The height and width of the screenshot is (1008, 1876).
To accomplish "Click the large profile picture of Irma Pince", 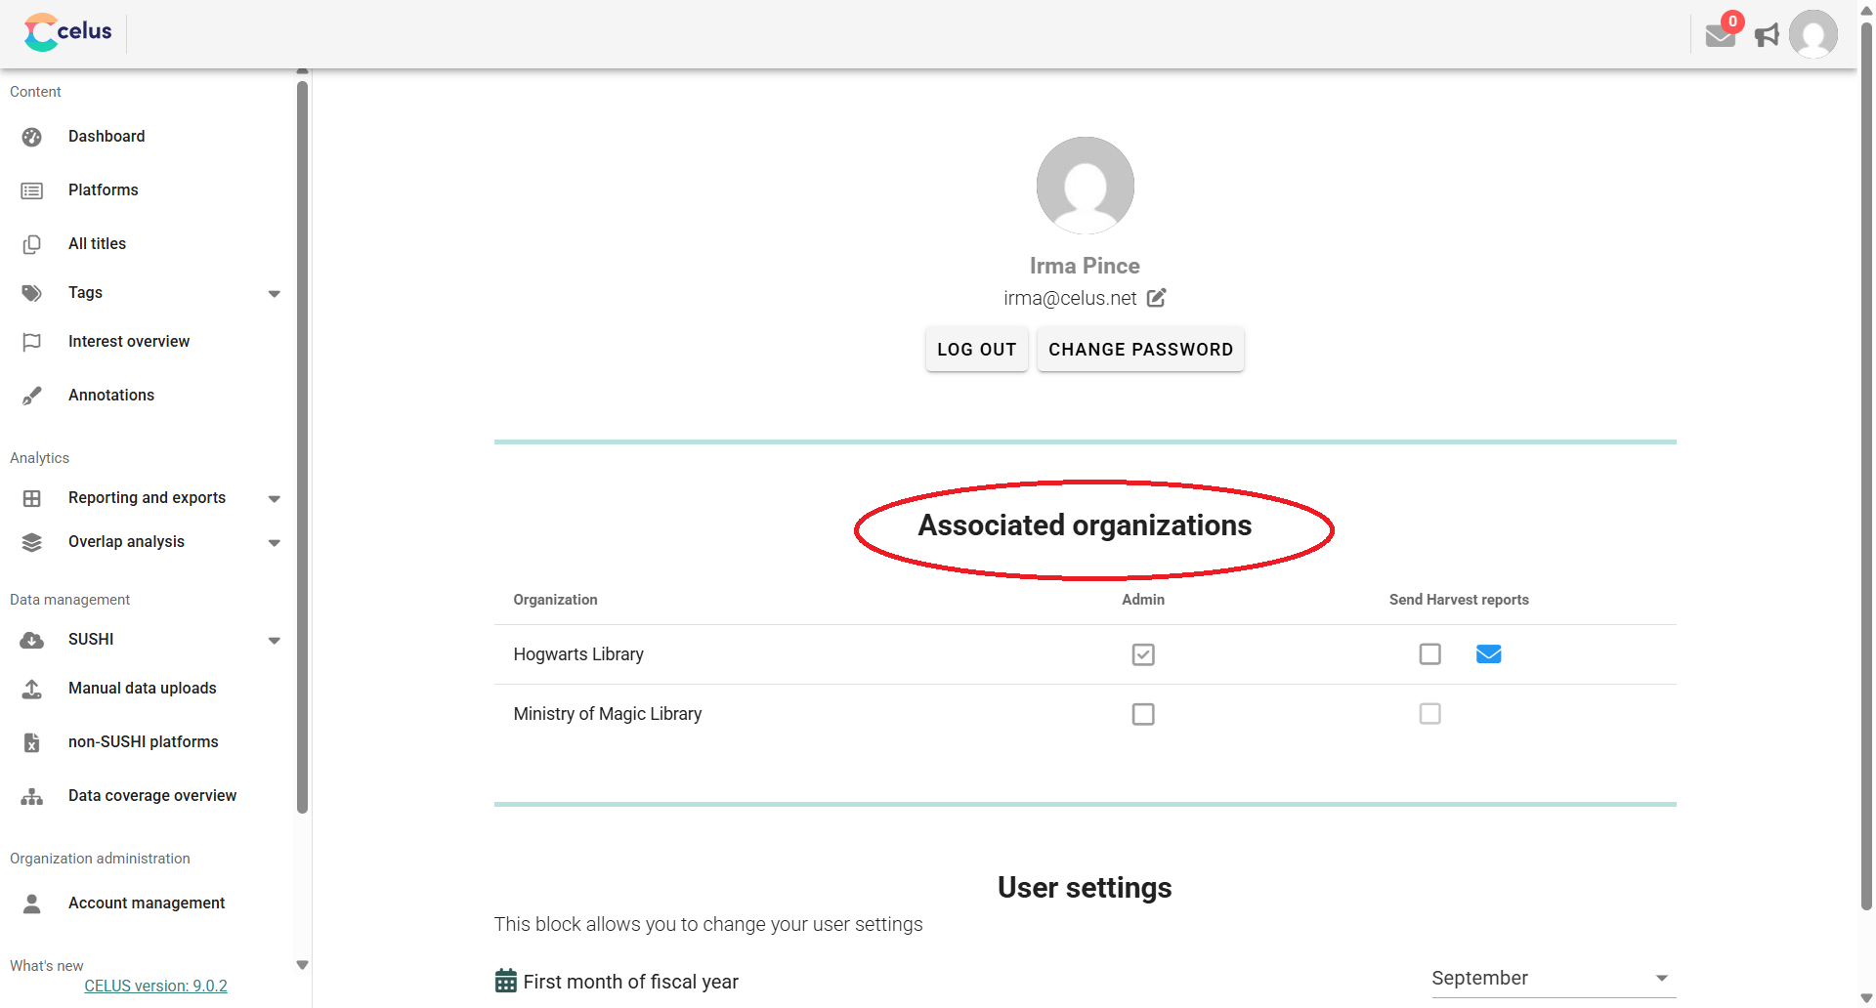I will (1085, 186).
